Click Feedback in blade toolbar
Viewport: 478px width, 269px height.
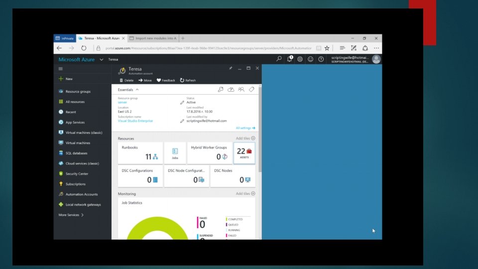[166, 81]
